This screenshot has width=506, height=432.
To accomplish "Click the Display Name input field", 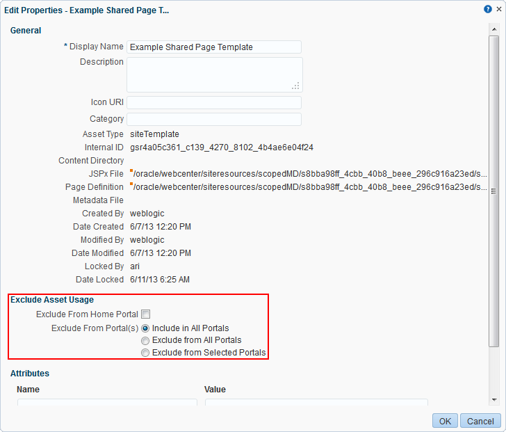I will (214, 47).
